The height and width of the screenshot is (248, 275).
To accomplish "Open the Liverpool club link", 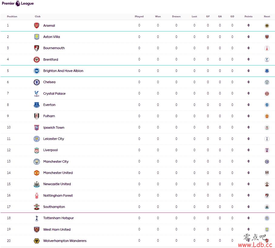I will 50,150.
